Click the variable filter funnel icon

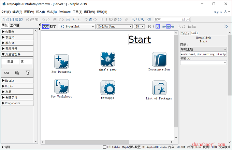[x=28, y=73]
